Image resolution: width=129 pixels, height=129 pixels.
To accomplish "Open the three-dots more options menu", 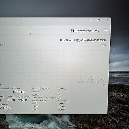I will click(106, 30).
